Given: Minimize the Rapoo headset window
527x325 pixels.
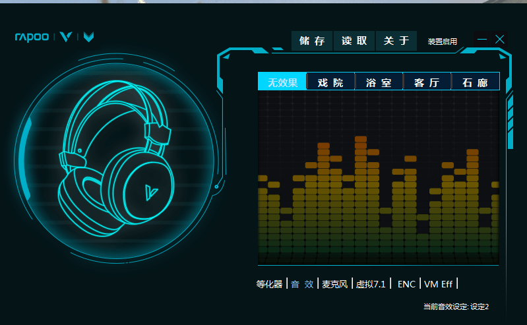Looking at the screenshot, I should tap(482, 40).
